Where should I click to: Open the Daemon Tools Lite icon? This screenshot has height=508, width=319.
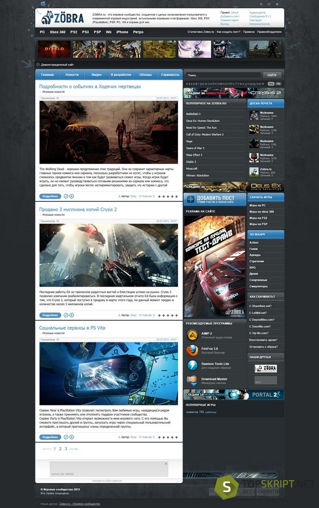tap(192, 365)
